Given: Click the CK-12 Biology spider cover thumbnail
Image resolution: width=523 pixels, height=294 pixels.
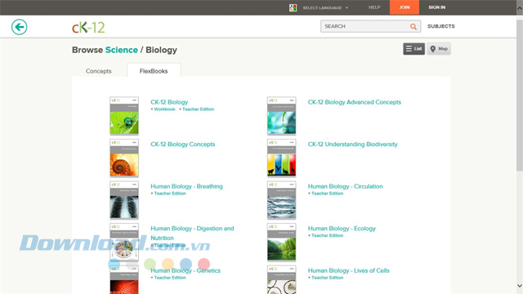Looking at the screenshot, I should coord(124,116).
